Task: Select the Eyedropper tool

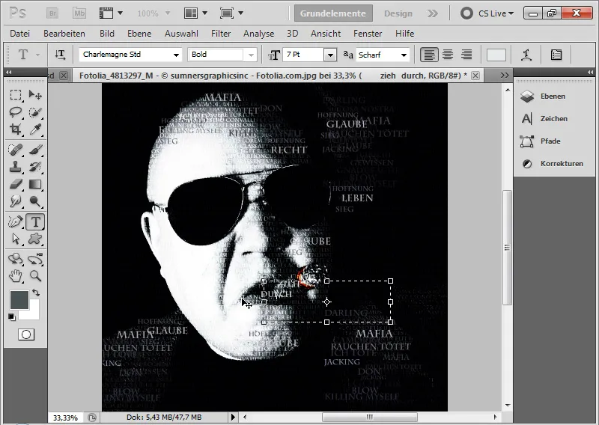Action: tap(35, 129)
